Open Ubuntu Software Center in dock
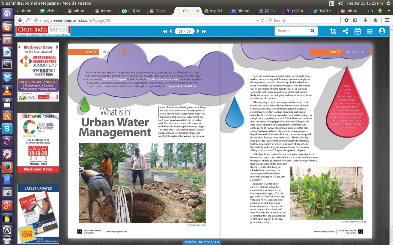 (7, 116)
